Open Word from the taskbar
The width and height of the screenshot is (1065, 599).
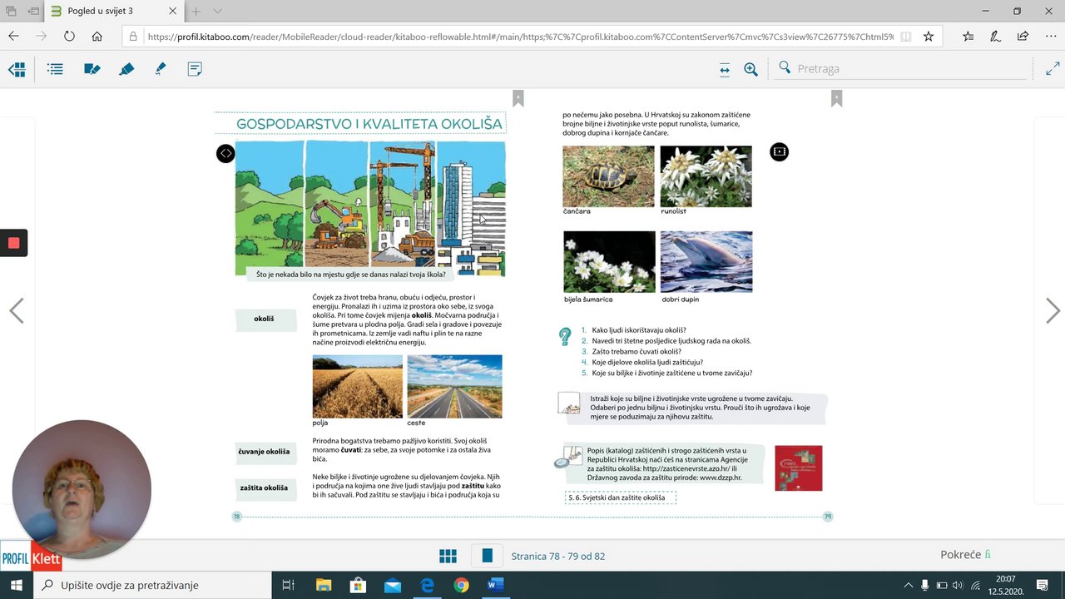[495, 585]
